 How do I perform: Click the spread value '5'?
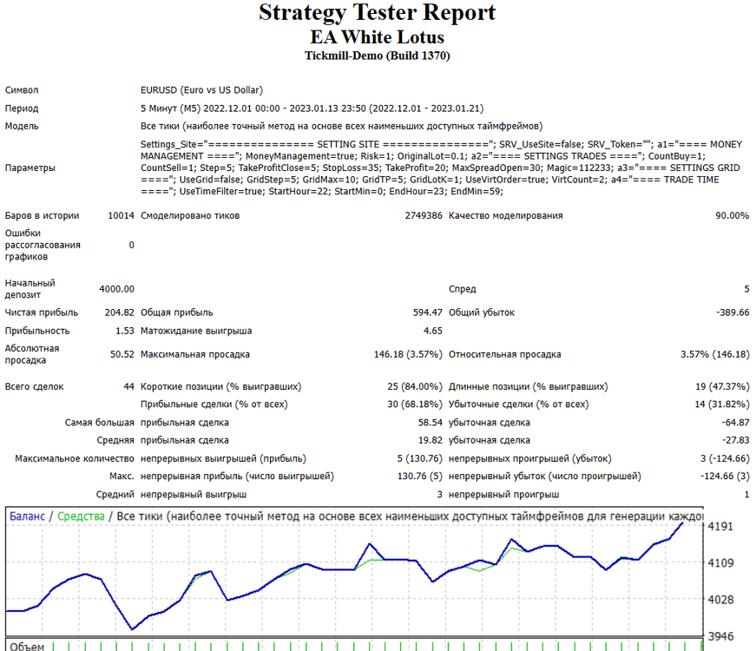(746, 289)
